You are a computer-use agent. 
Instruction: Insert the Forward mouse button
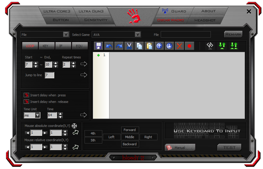pyautogui.click(x=130, y=130)
